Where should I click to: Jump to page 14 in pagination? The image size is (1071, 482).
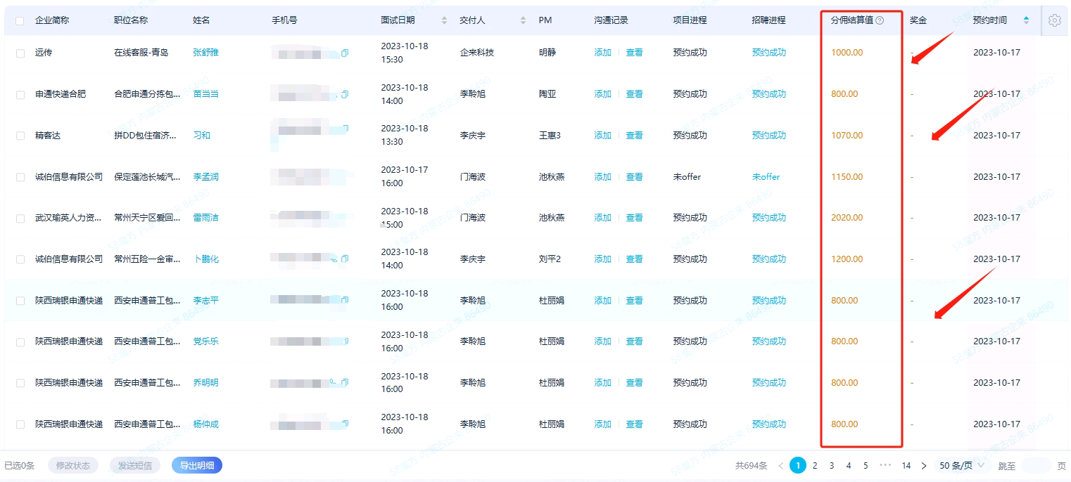click(906, 465)
